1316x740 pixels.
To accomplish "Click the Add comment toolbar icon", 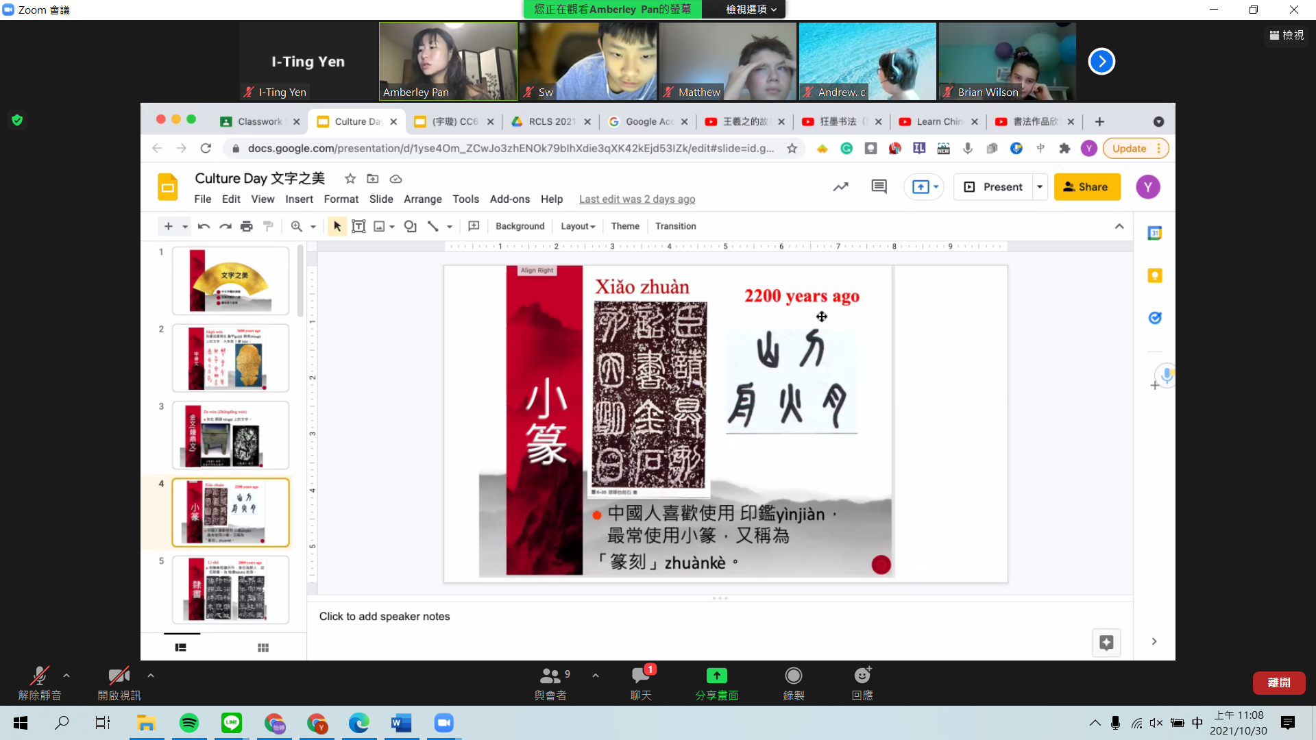I will (474, 226).
